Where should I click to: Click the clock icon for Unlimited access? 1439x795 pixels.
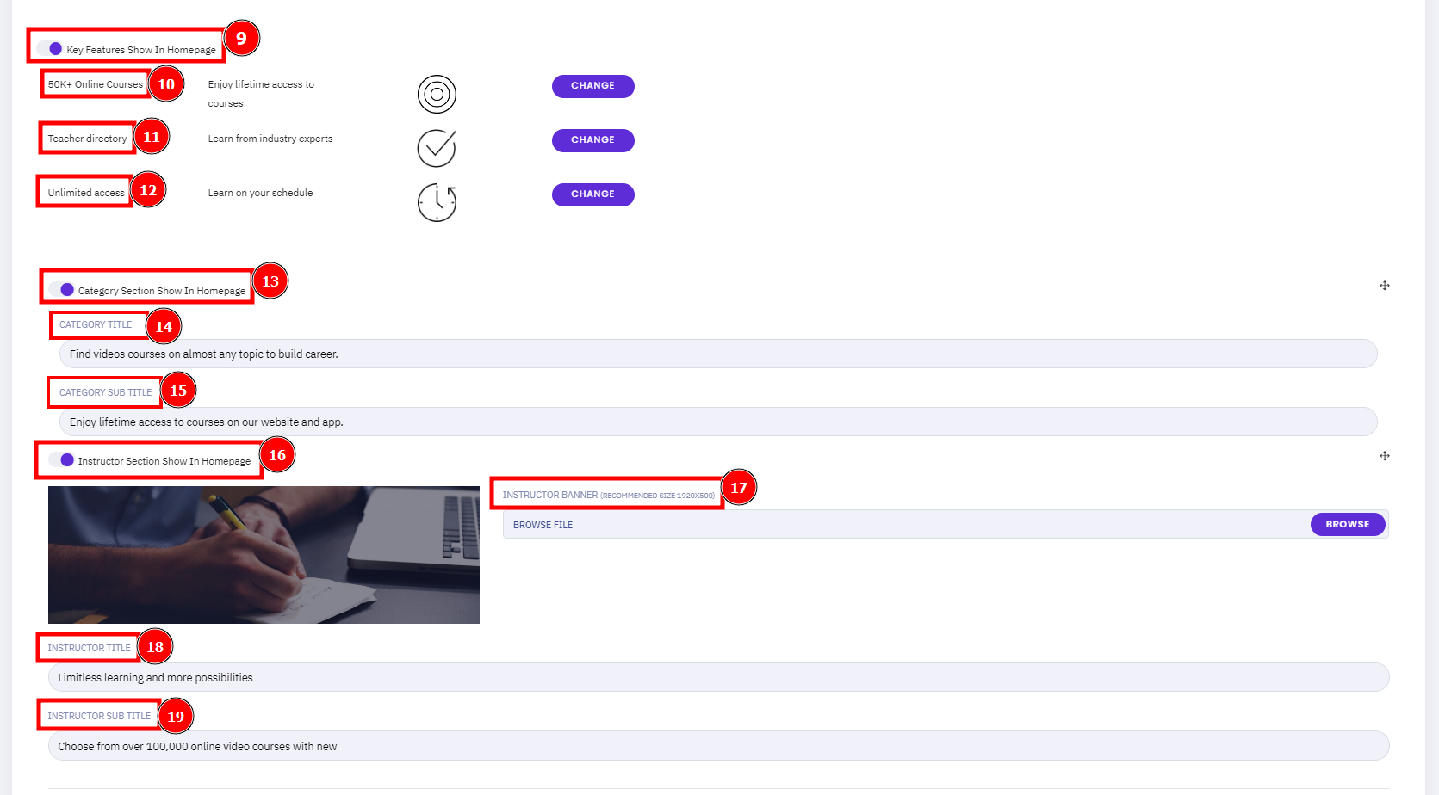[x=437, y=202]
